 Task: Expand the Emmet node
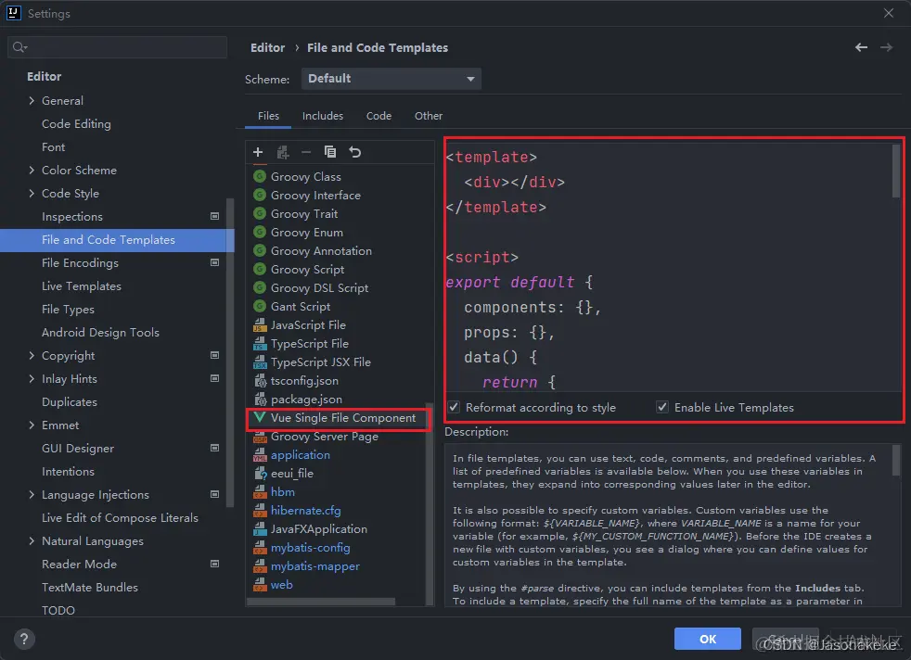32,425
